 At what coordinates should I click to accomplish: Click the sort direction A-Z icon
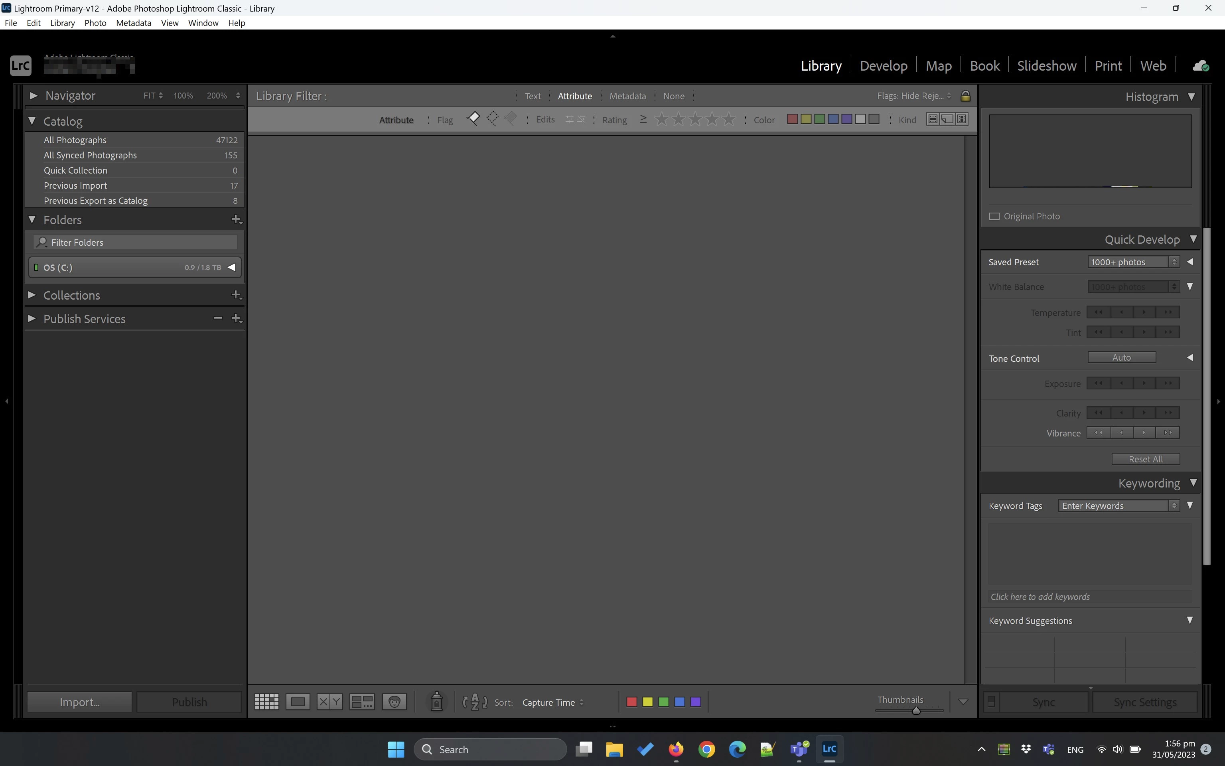click(475, 702)
